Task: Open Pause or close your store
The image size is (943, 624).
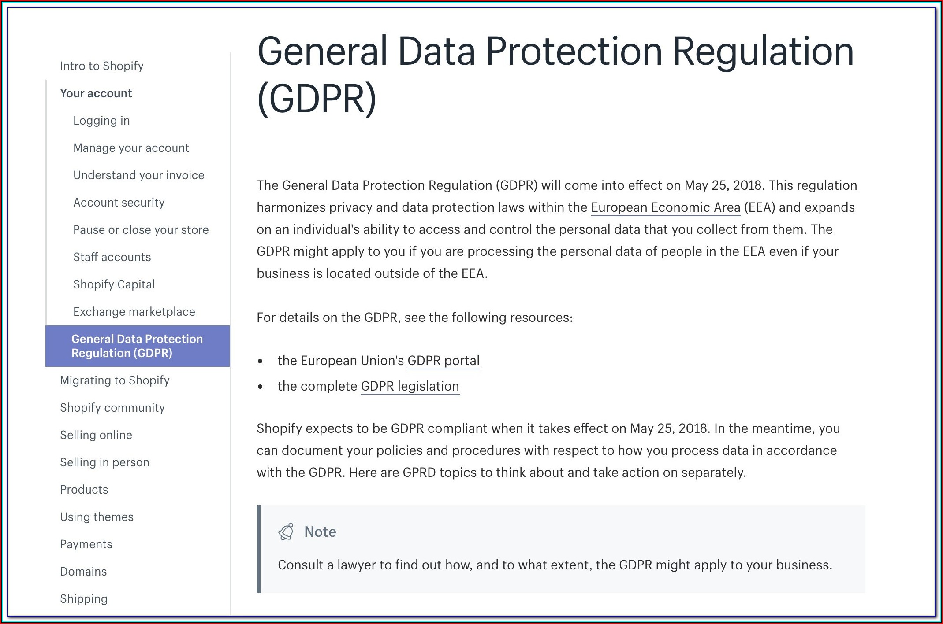Action: pyautogui.click(x=141, y=230)
